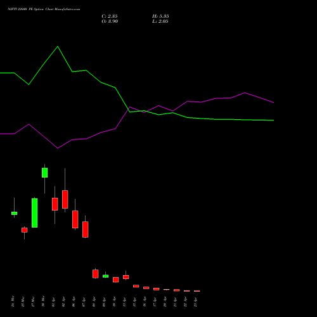Viewport: 317px width, 317px height.
Task: Click the red 07 Apr candlestick
Action: 86,230
